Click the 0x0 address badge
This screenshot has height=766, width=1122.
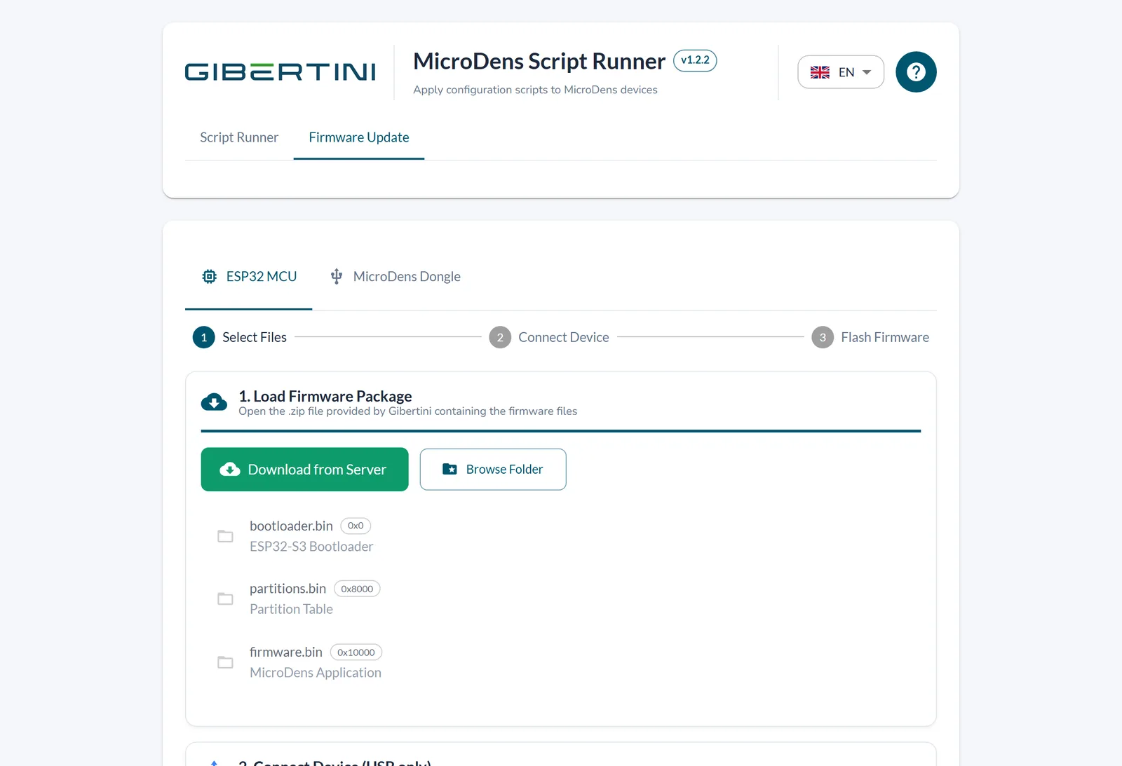click(356, 526)
